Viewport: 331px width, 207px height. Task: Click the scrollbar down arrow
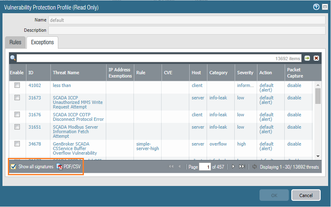318,156
